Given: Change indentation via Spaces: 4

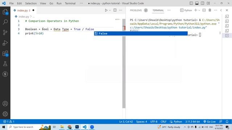Looking at the screenshot, I should 141,122.
